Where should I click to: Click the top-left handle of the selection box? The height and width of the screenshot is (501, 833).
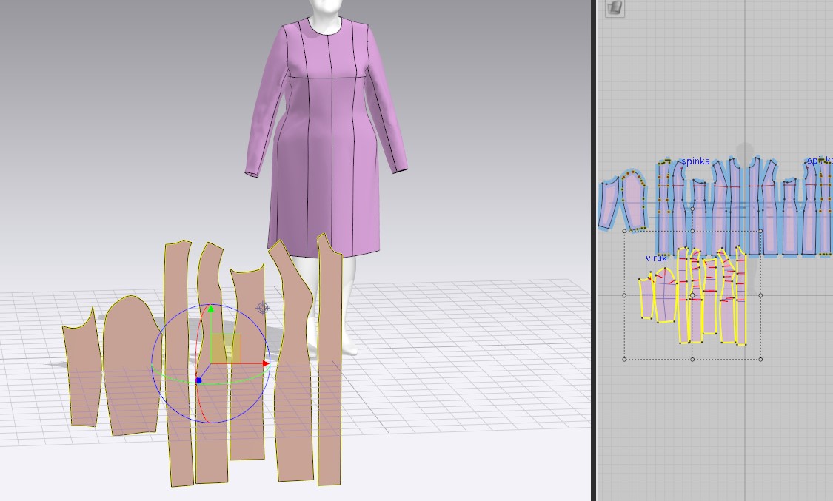[x=624, y=231]
